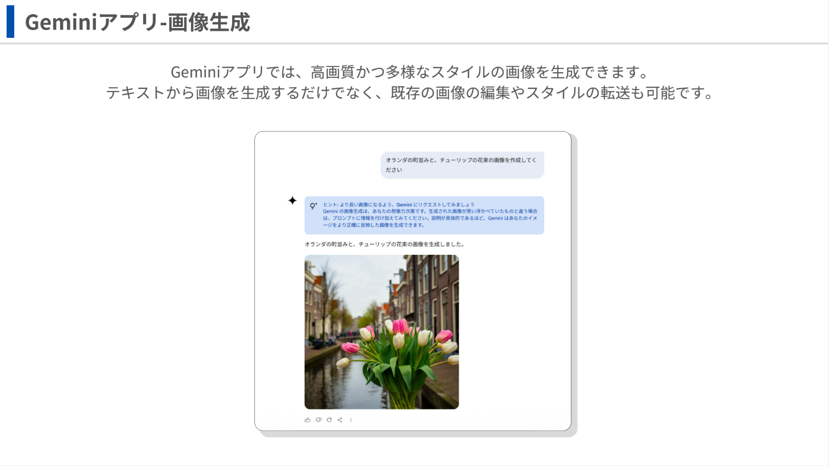Click the blue hint box starting with ヒント
Screen dimensions: 829x466
[x=424, y=215]
